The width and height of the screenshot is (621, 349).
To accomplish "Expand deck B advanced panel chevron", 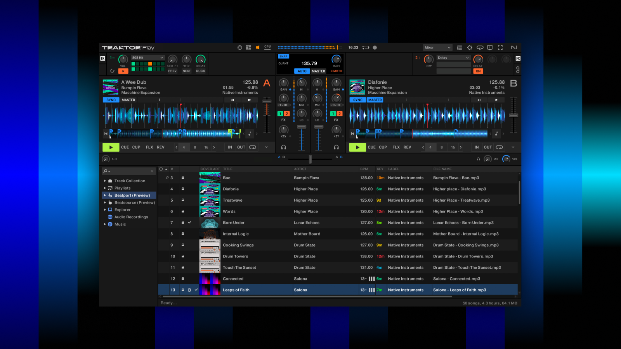I will (x=513, y=147).
